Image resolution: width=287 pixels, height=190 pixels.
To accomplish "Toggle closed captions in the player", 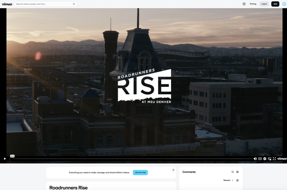I will (260, 159).
